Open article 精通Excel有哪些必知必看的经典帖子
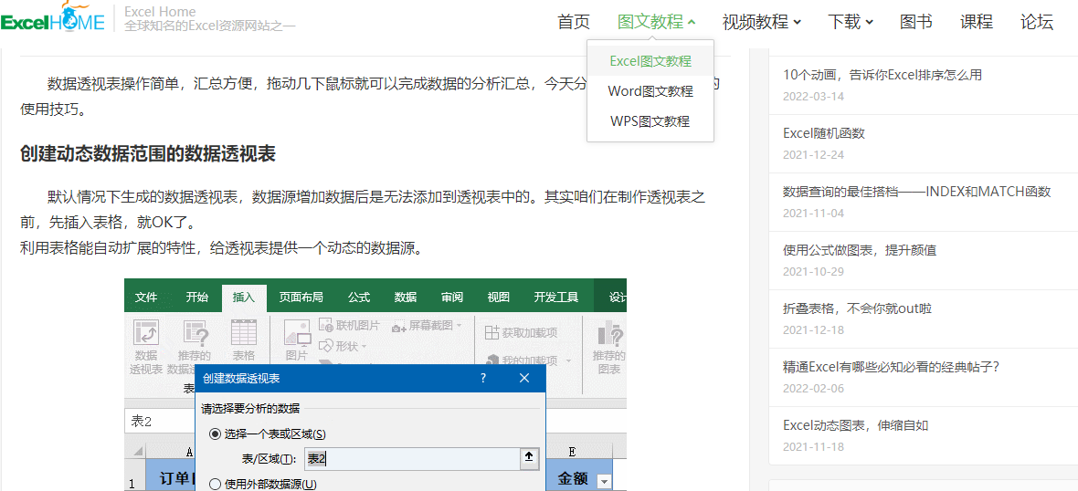The image size is (1078, 491). pyautogui.click(x=891, y=367)
